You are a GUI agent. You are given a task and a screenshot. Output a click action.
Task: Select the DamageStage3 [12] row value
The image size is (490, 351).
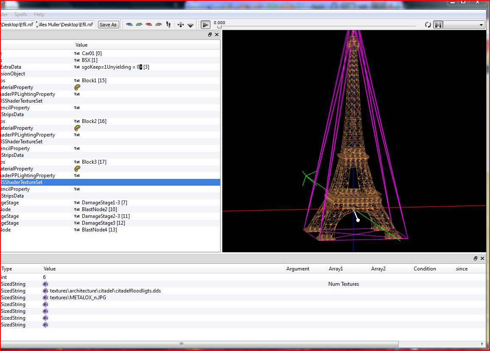[x=104, y=223]
